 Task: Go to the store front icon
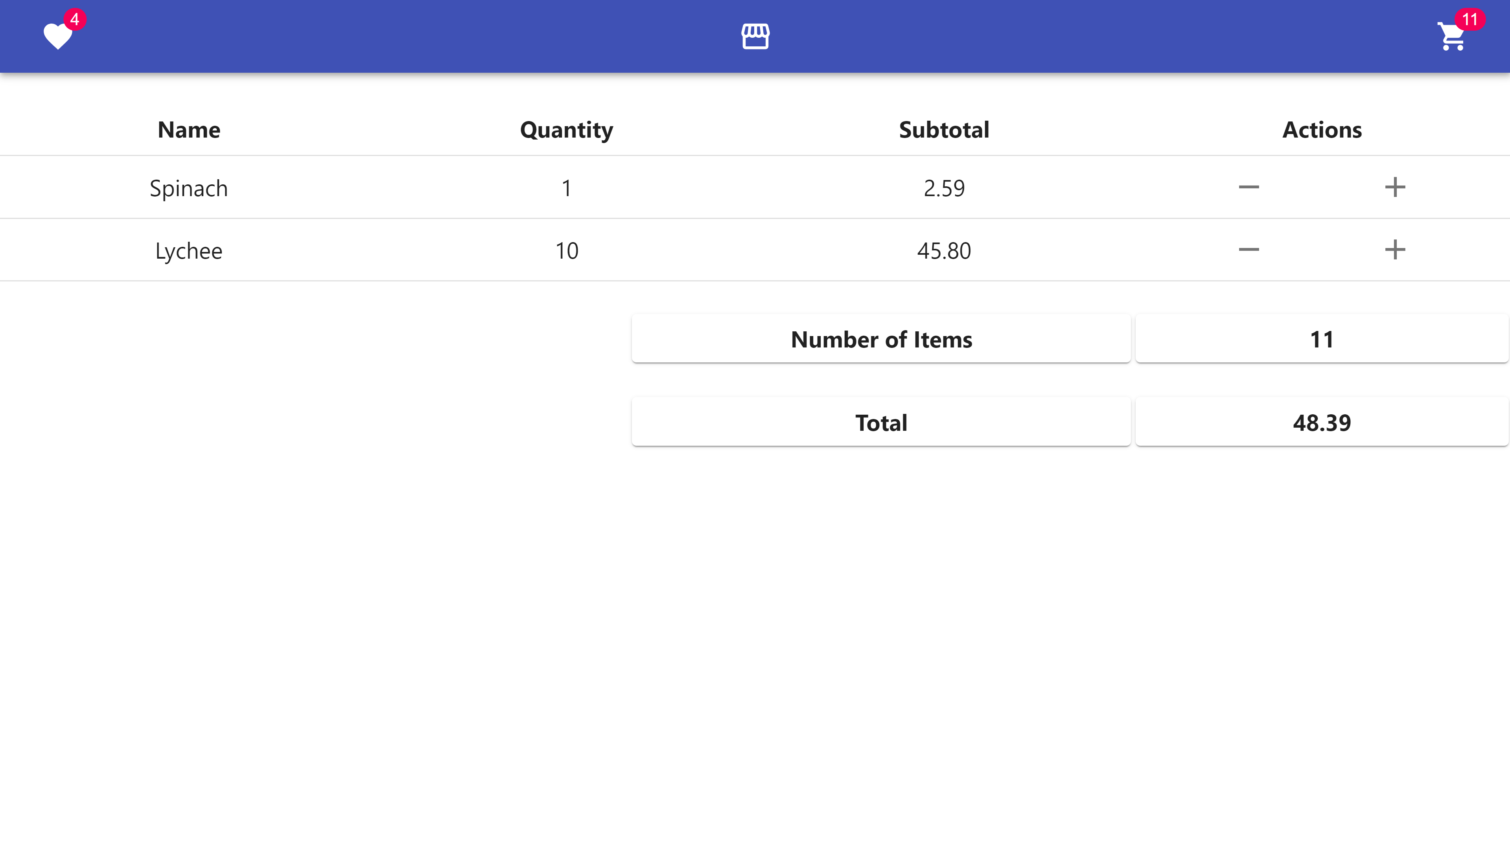click(x=755, y=36)
